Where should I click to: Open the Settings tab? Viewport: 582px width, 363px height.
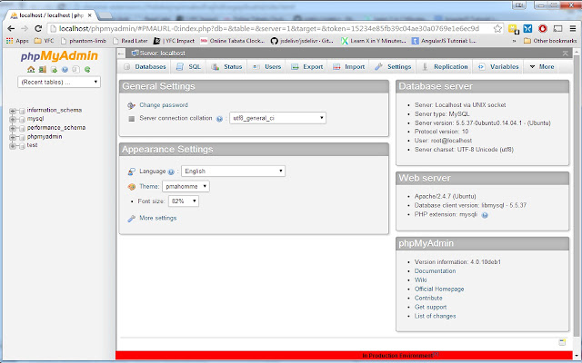click(x=393, y=66)
